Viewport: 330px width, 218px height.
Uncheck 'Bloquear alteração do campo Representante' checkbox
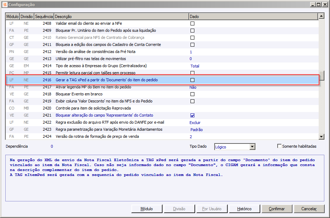point(192,115)
